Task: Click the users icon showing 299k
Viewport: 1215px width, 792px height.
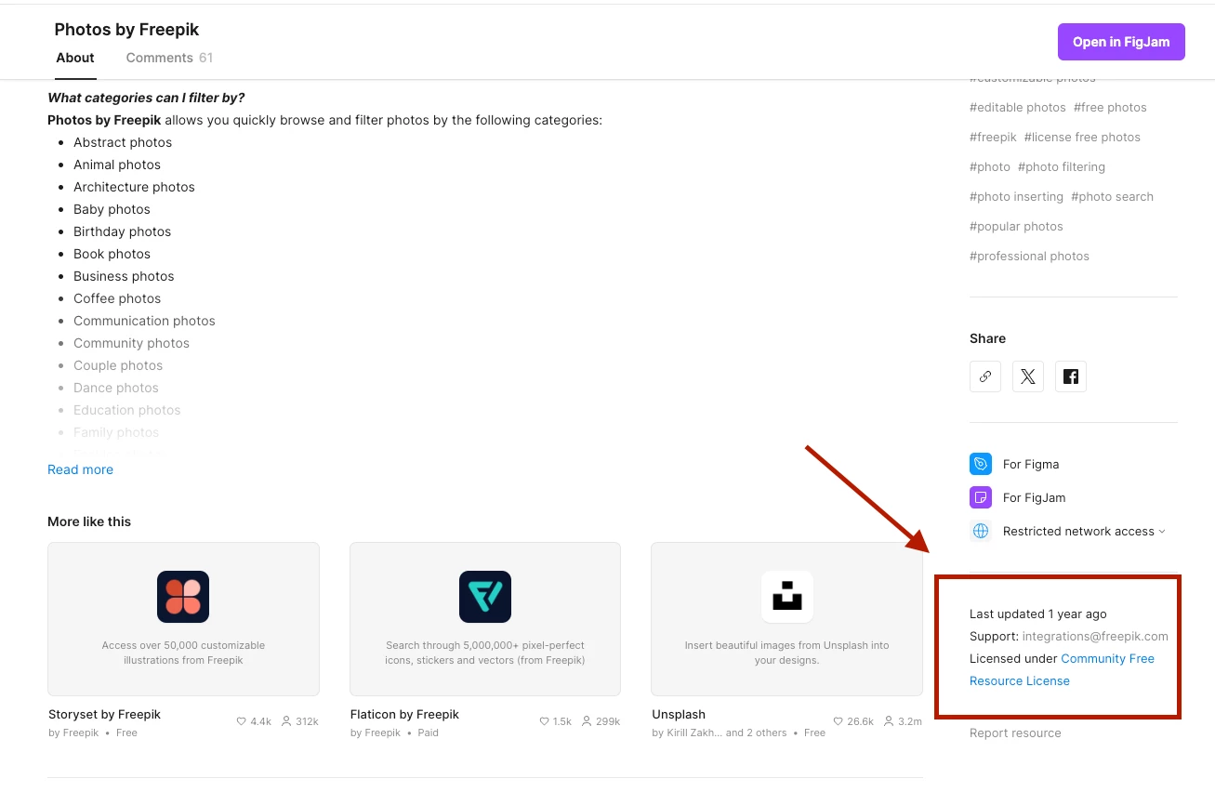Action: click(588, 721)
